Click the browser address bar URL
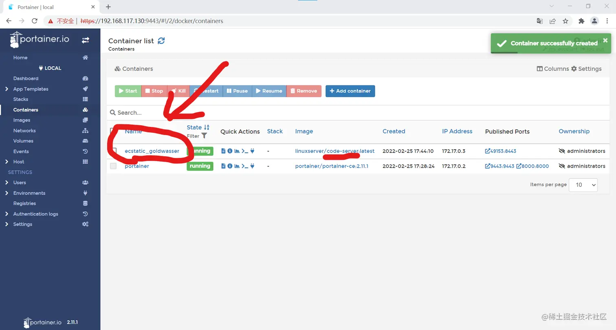The image size is (616, 330). pyautogui.click(x=152, y=21)
